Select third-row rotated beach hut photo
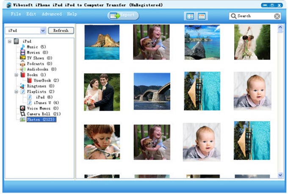 (252, 140)
